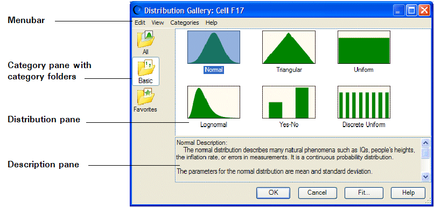Click description pane scroll down arrow
Image resolution: width=434 pixels, height=207 pixels.
tap(425, 176)
